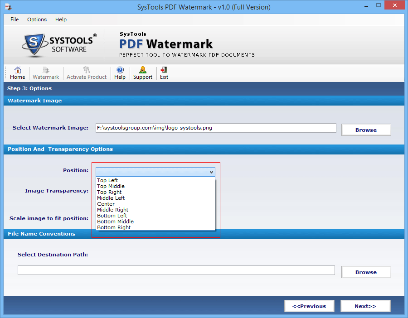
Task: Go to the Home toolbar icon
Action: point(17,73)
